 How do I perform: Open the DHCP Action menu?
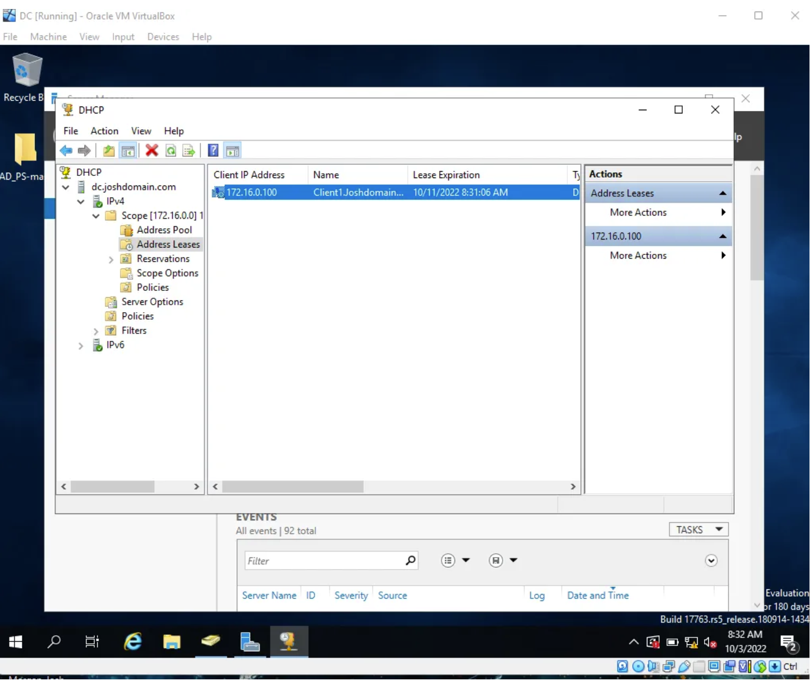pos(104,131)
